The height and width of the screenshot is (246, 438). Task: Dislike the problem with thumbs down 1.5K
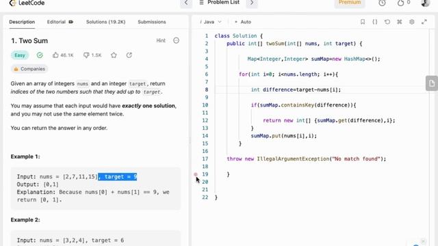pyautogui.click(x=92, y=55)
